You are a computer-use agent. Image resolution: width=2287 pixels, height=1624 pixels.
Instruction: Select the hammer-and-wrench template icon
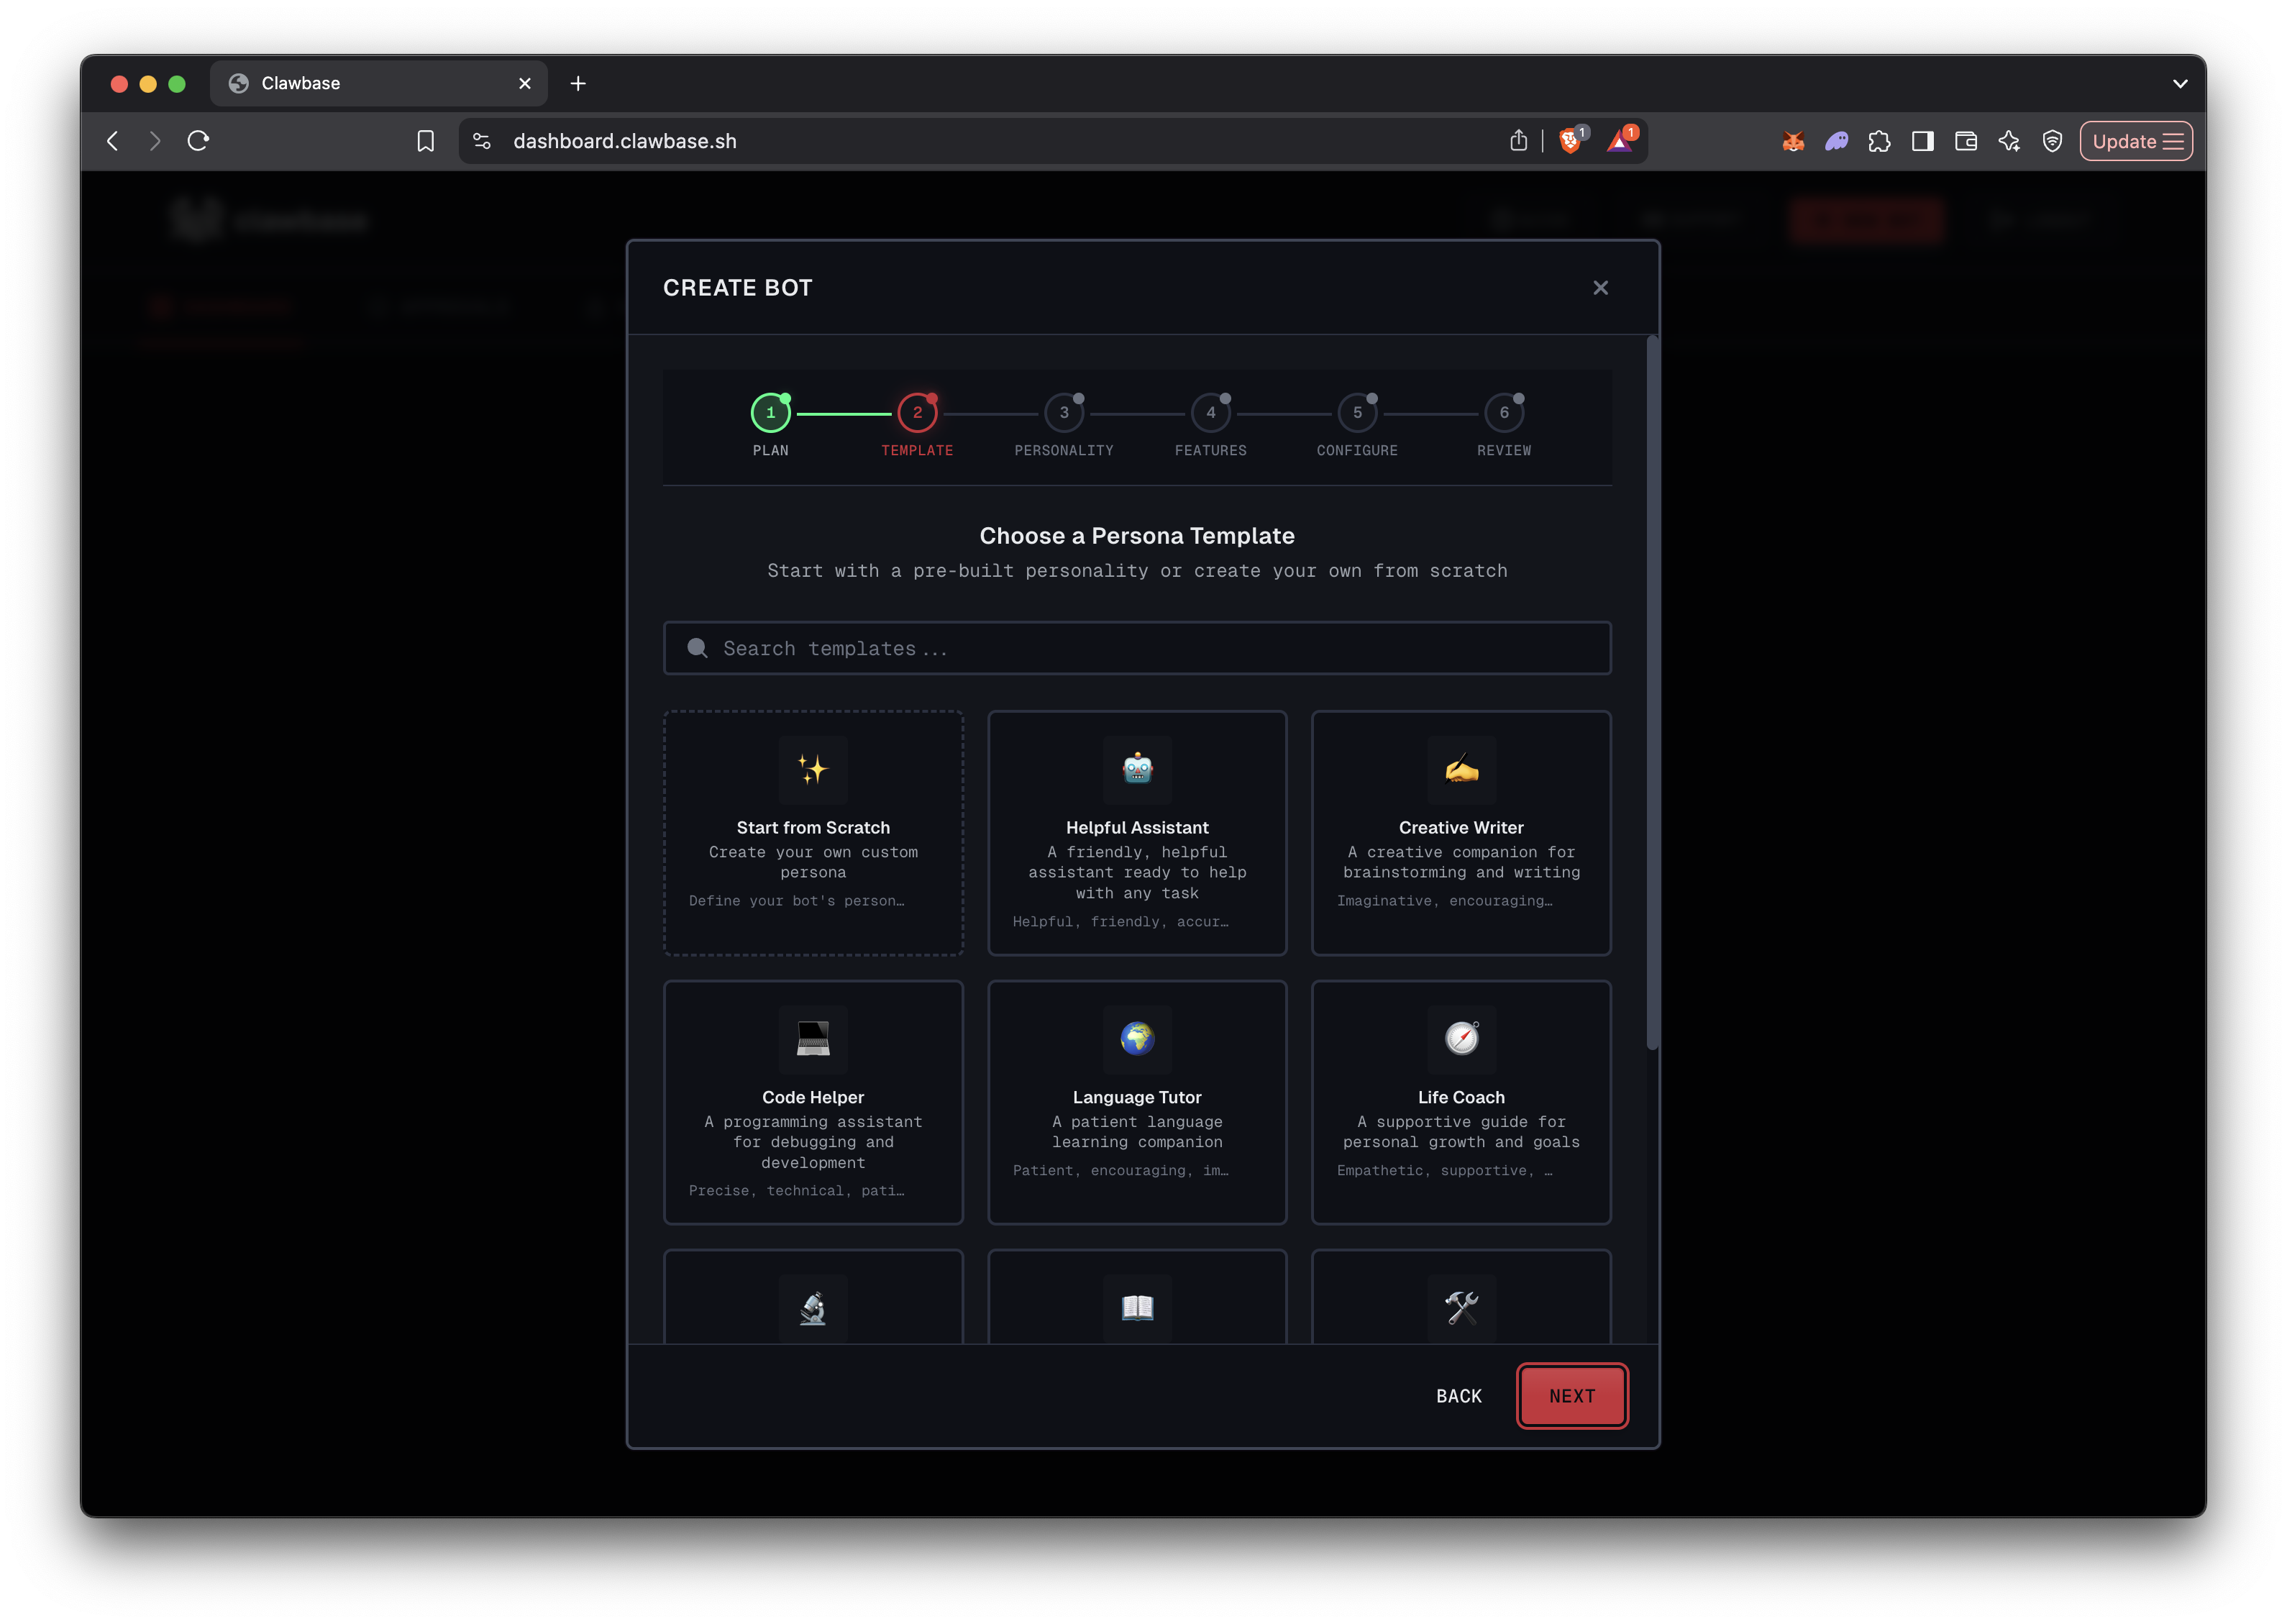coord(1461,1308)
